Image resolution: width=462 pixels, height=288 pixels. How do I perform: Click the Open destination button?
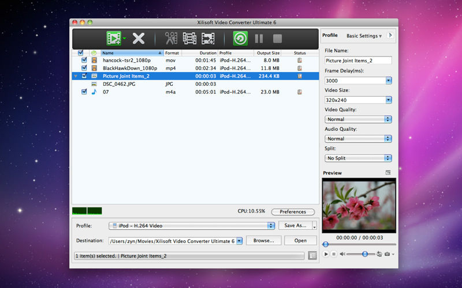pyautogui.click(x=300, y=240)
